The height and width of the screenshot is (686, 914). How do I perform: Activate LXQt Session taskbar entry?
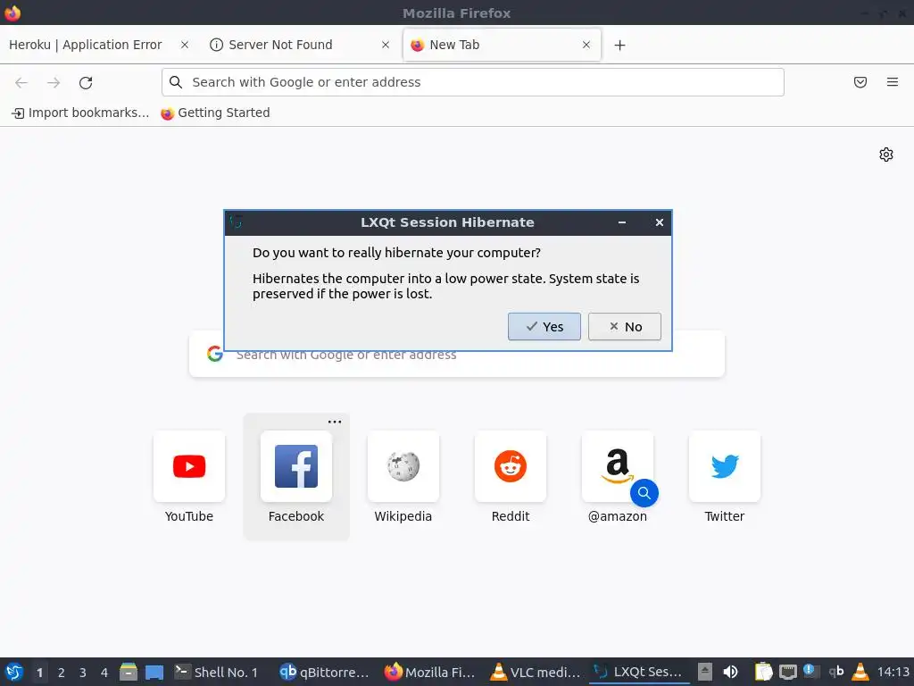coord(639,672)
